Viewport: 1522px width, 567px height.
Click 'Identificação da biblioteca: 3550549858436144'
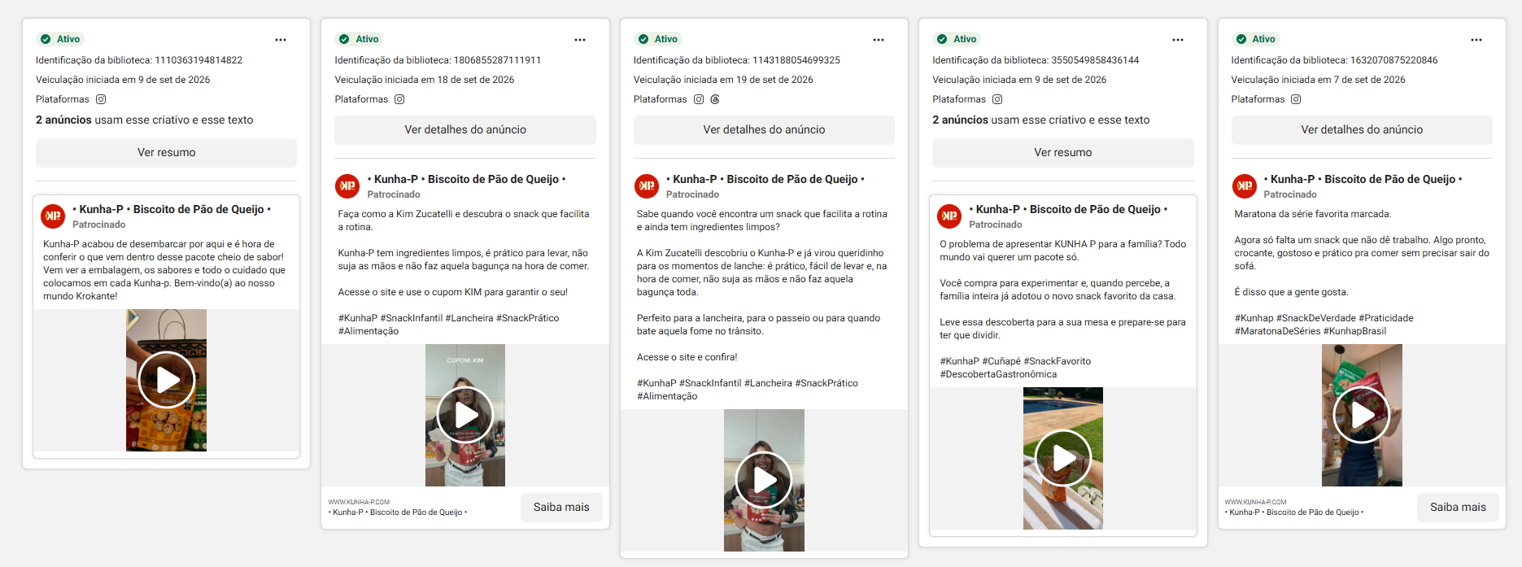pos(1036,60)
